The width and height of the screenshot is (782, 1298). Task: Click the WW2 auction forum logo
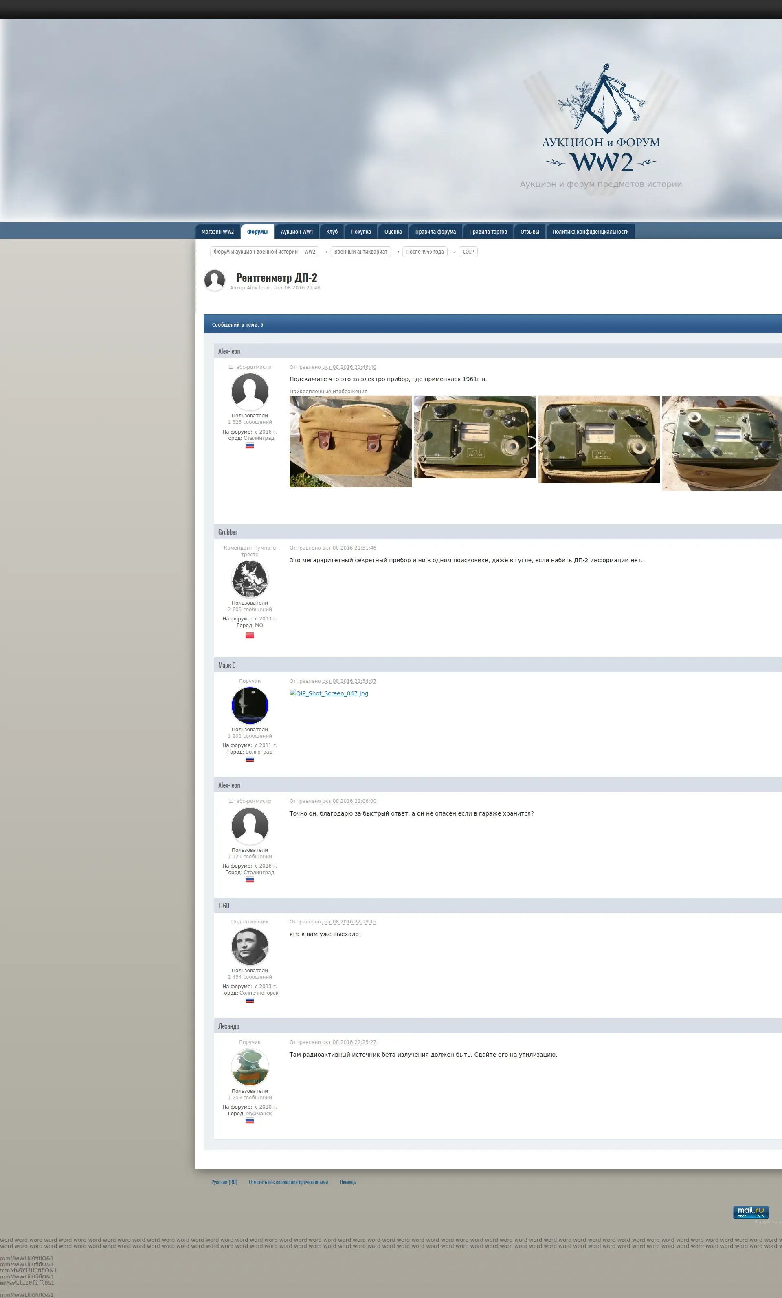pyautogui.click(x=600, y=119)
